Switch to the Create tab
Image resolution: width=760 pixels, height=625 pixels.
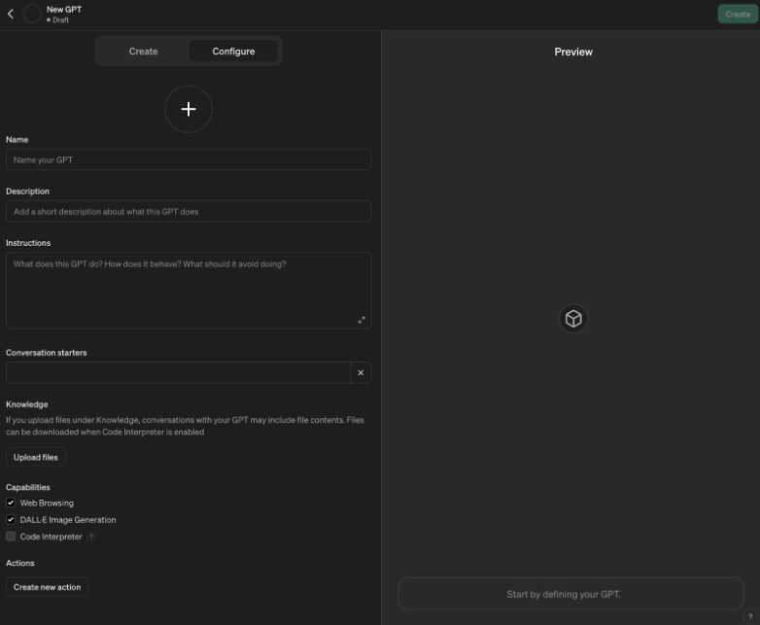click(x=143, y=51)
